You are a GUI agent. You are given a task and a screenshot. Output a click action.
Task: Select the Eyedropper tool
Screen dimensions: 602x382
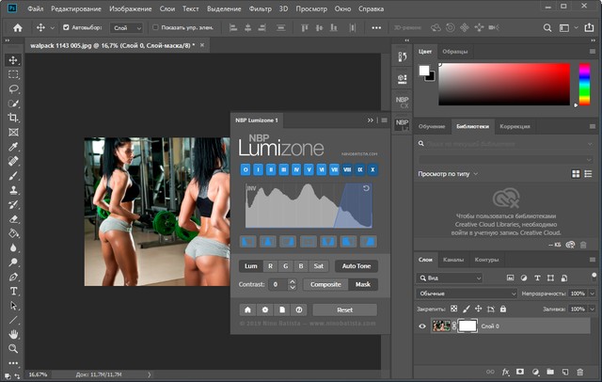tap(13, 147)
